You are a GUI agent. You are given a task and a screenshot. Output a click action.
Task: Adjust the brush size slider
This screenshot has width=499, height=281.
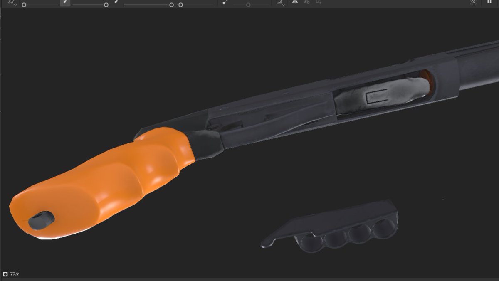[x=40, y=5]
